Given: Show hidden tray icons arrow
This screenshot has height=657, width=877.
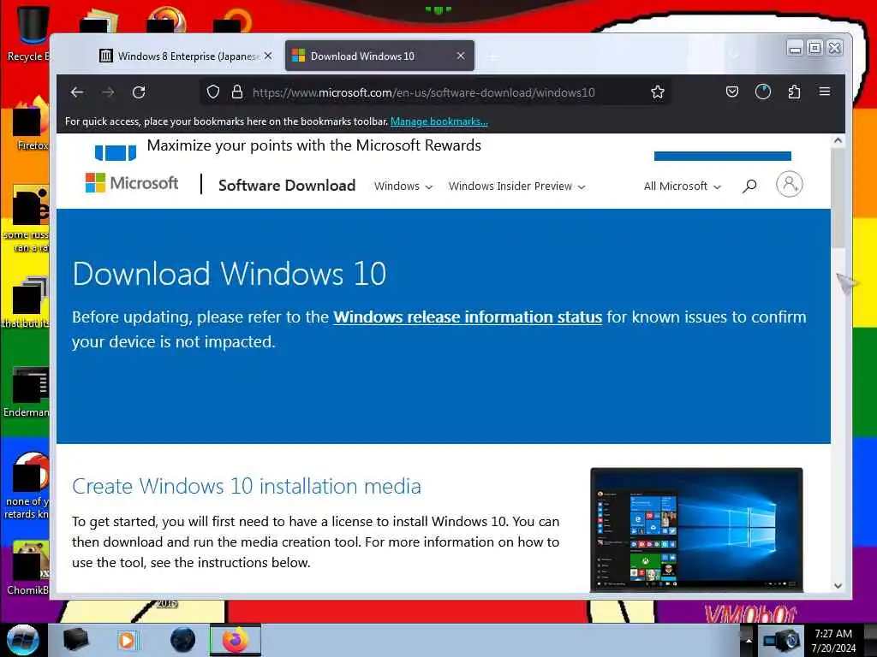Looking at the screenshot, I should (x=749, y=641).
